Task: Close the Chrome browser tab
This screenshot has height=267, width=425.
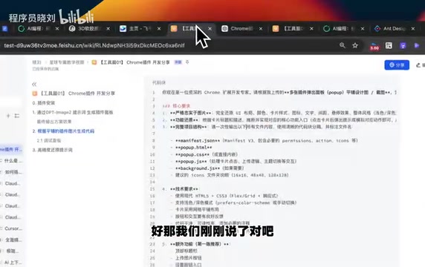Action: [x=261, y=28]
